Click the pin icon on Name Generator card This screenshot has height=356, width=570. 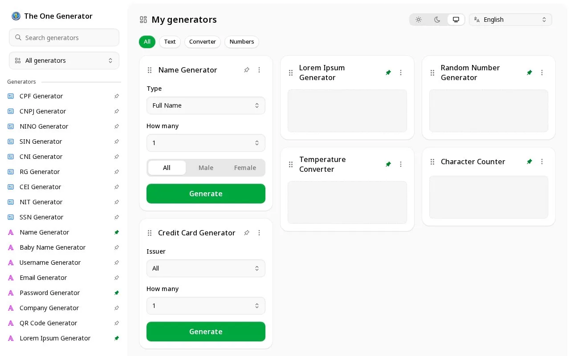(247, 70)
